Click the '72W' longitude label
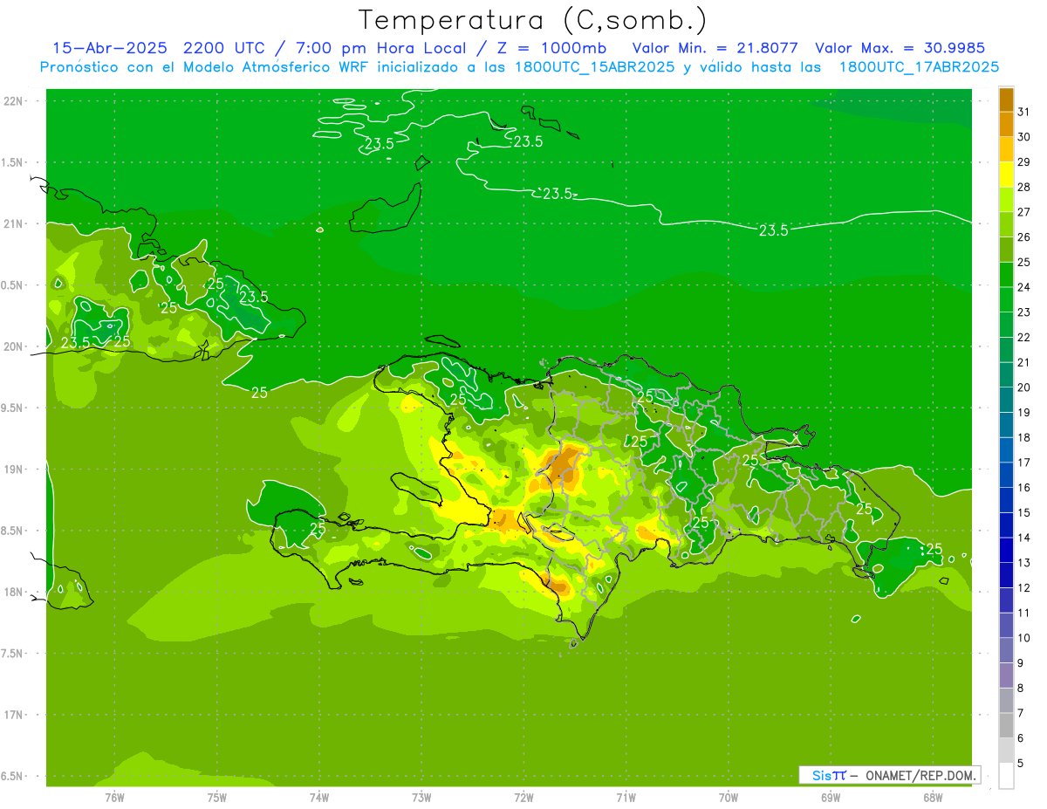 click(523, 797)
